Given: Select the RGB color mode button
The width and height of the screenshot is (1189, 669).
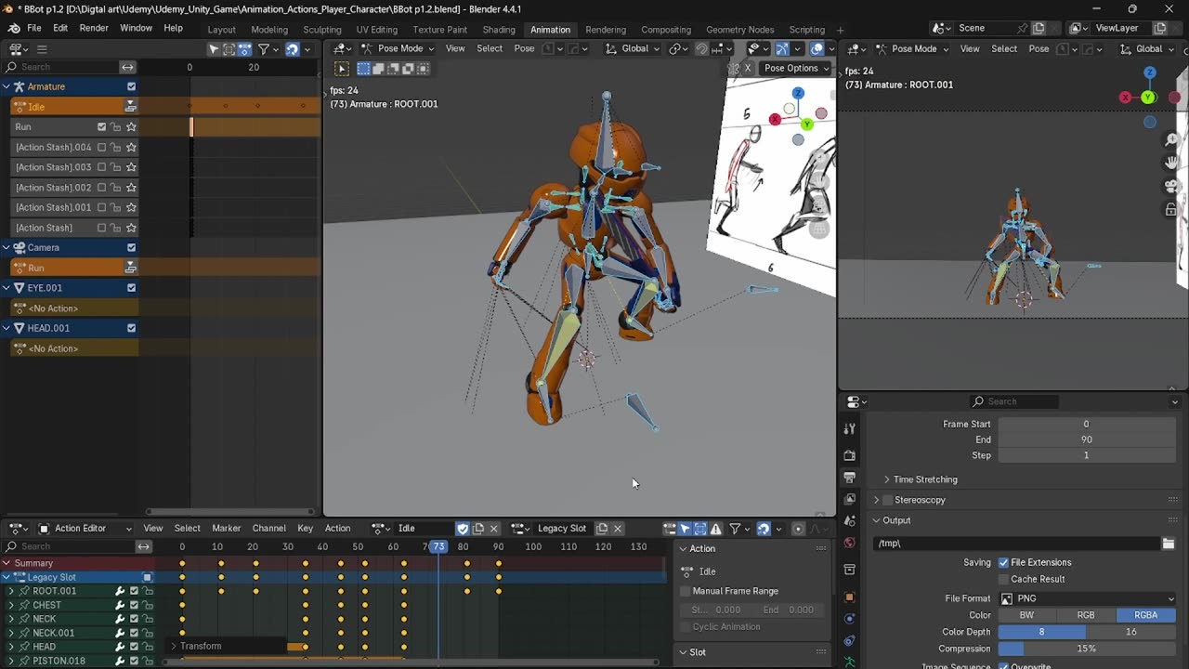Looking at the screenshot, I should click(x=1085, y=615).
